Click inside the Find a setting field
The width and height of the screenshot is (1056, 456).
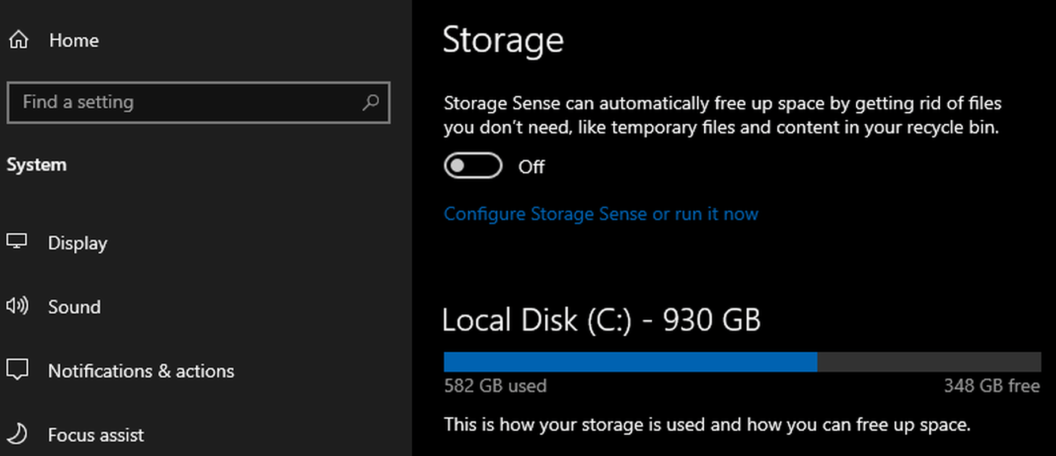(198, 102)
